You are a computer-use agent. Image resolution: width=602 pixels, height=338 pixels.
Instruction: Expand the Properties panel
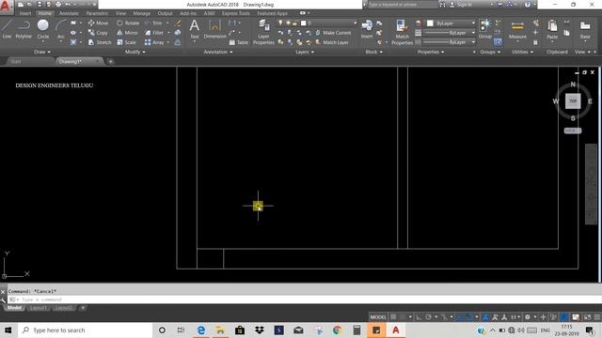(x=431, y=53)
